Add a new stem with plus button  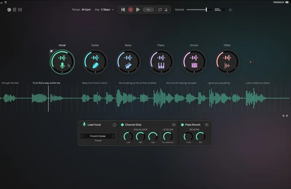pos(250,62)
